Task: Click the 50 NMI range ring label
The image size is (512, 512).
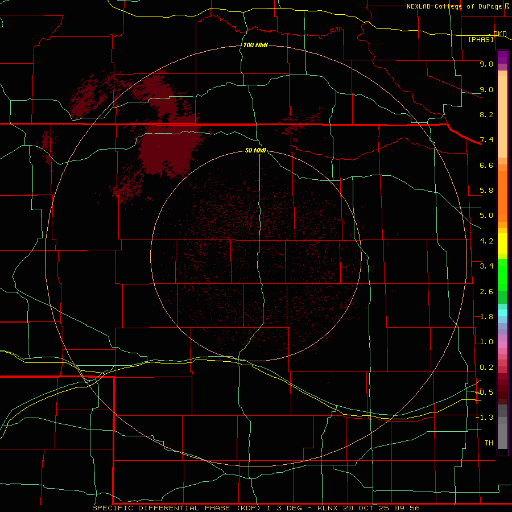Action: pyautogui.click(x=255, y=150)
